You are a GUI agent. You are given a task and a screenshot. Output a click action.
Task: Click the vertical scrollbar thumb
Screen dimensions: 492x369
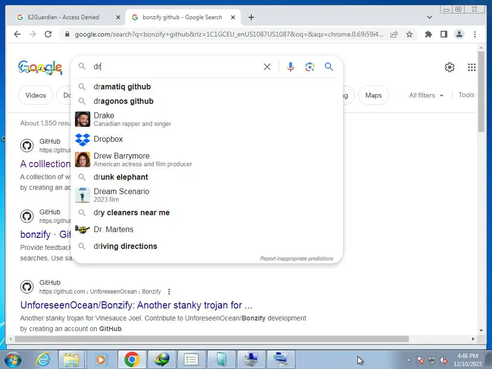coord(481,91)
